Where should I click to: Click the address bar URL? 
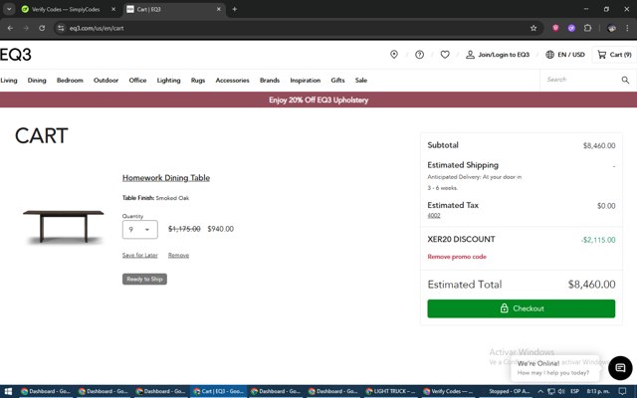(97, 28)
